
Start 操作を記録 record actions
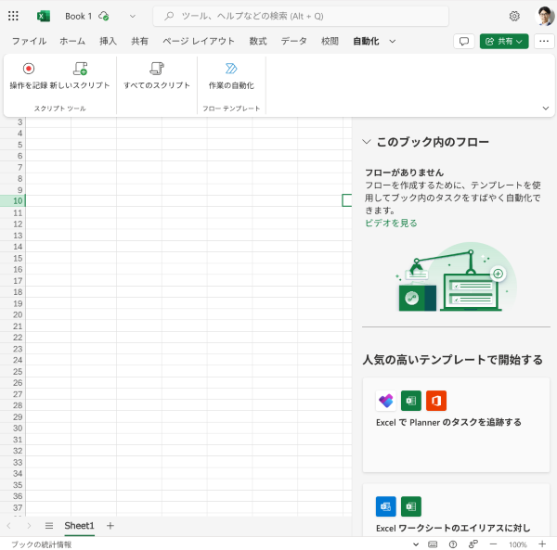click(29, 75)
